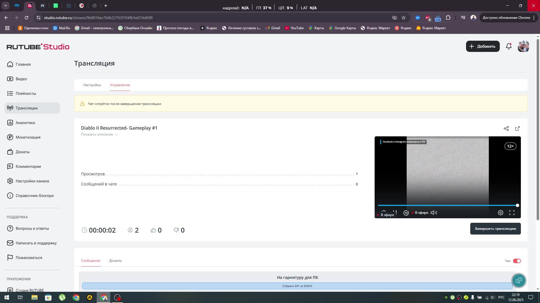Open the support chat floating icon
This screenshot has width=540, height=303.
pyautogui.click(x=519, y=280)
